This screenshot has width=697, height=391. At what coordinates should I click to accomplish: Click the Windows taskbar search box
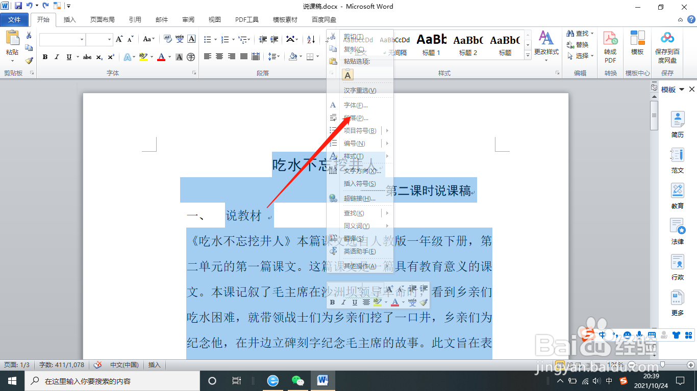click(113, 381)
